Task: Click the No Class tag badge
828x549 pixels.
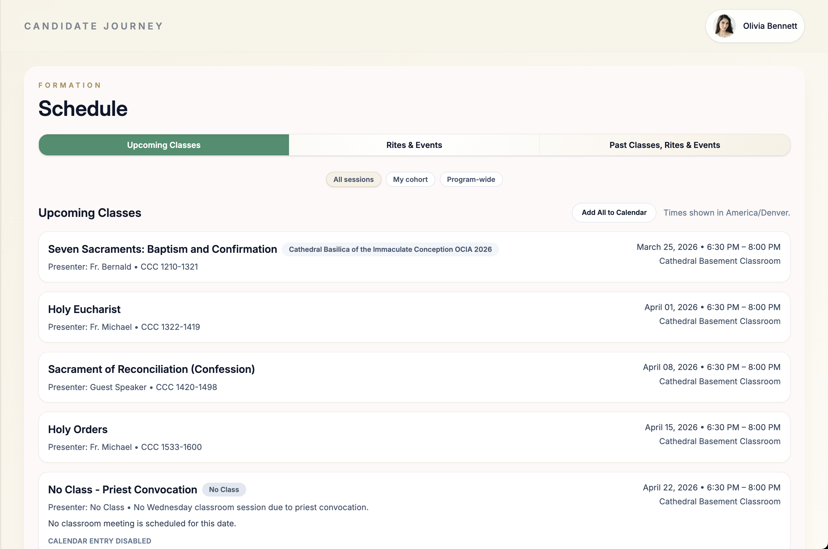Action: (224, 489)
